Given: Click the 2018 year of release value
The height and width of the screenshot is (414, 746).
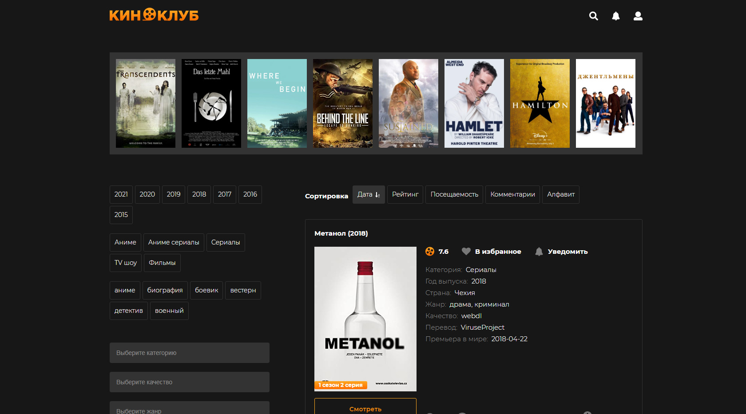Looking at the screenshot, I should point(479,281).
